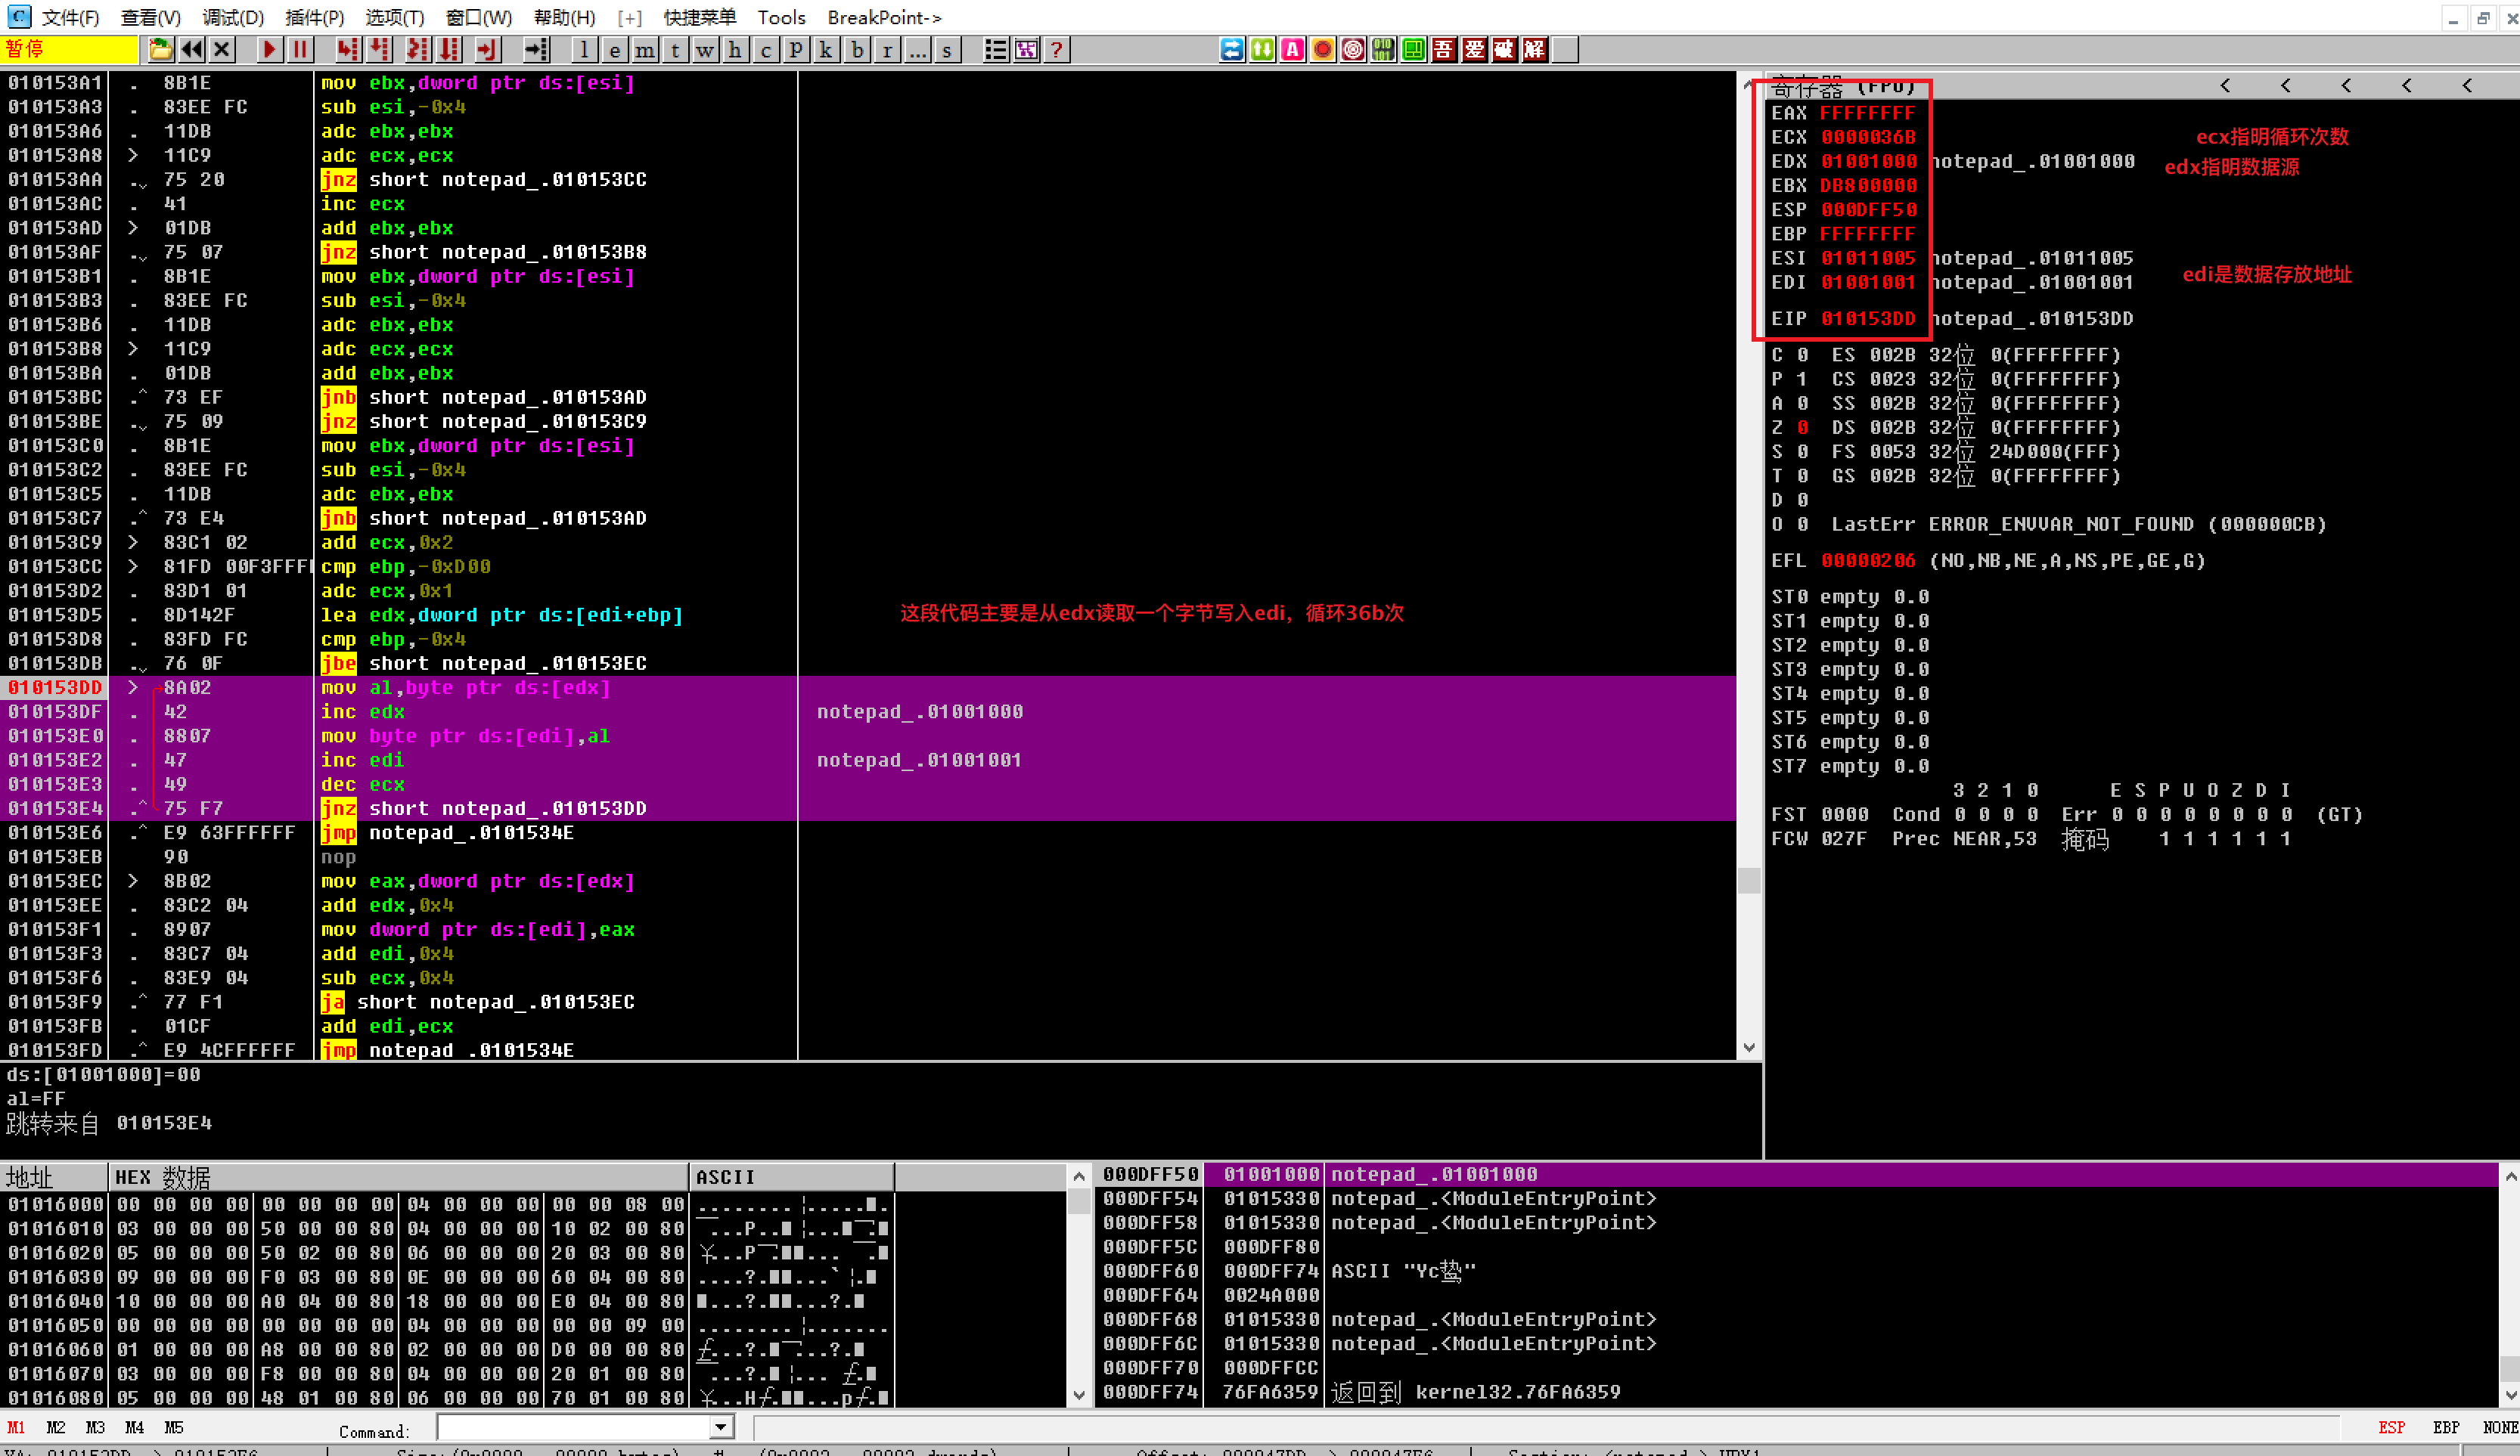
Task: Toggle ESP stack mode in status bar
Action: pos(2391,1427)
